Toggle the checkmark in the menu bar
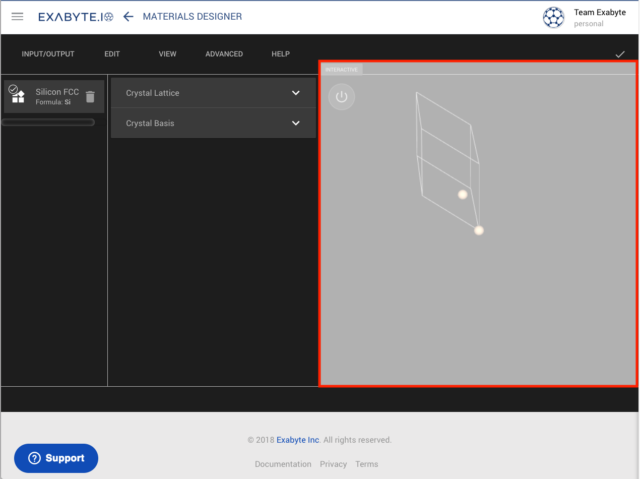Viewport: 640px width, 479px height. (x=620, y=54)
